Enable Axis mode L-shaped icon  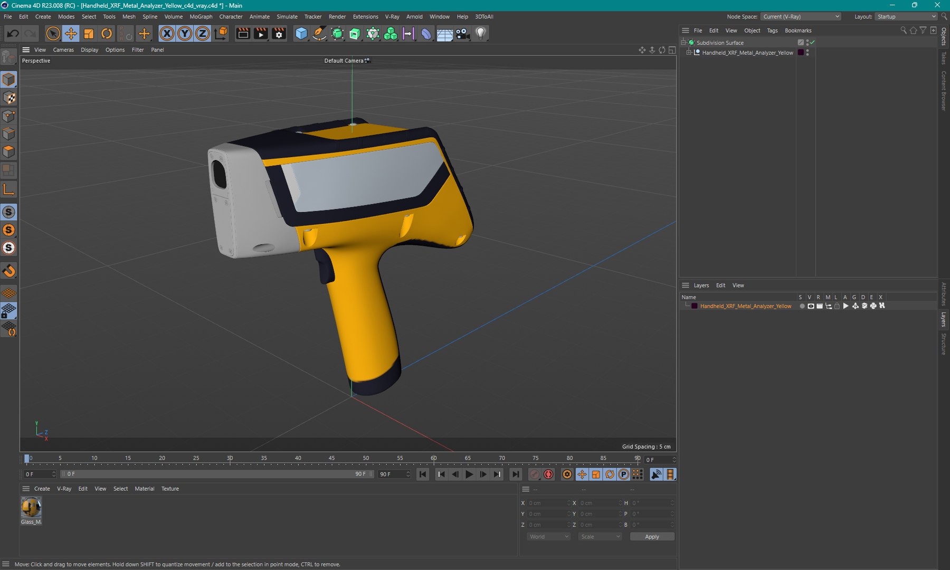(x=9, y=189)
